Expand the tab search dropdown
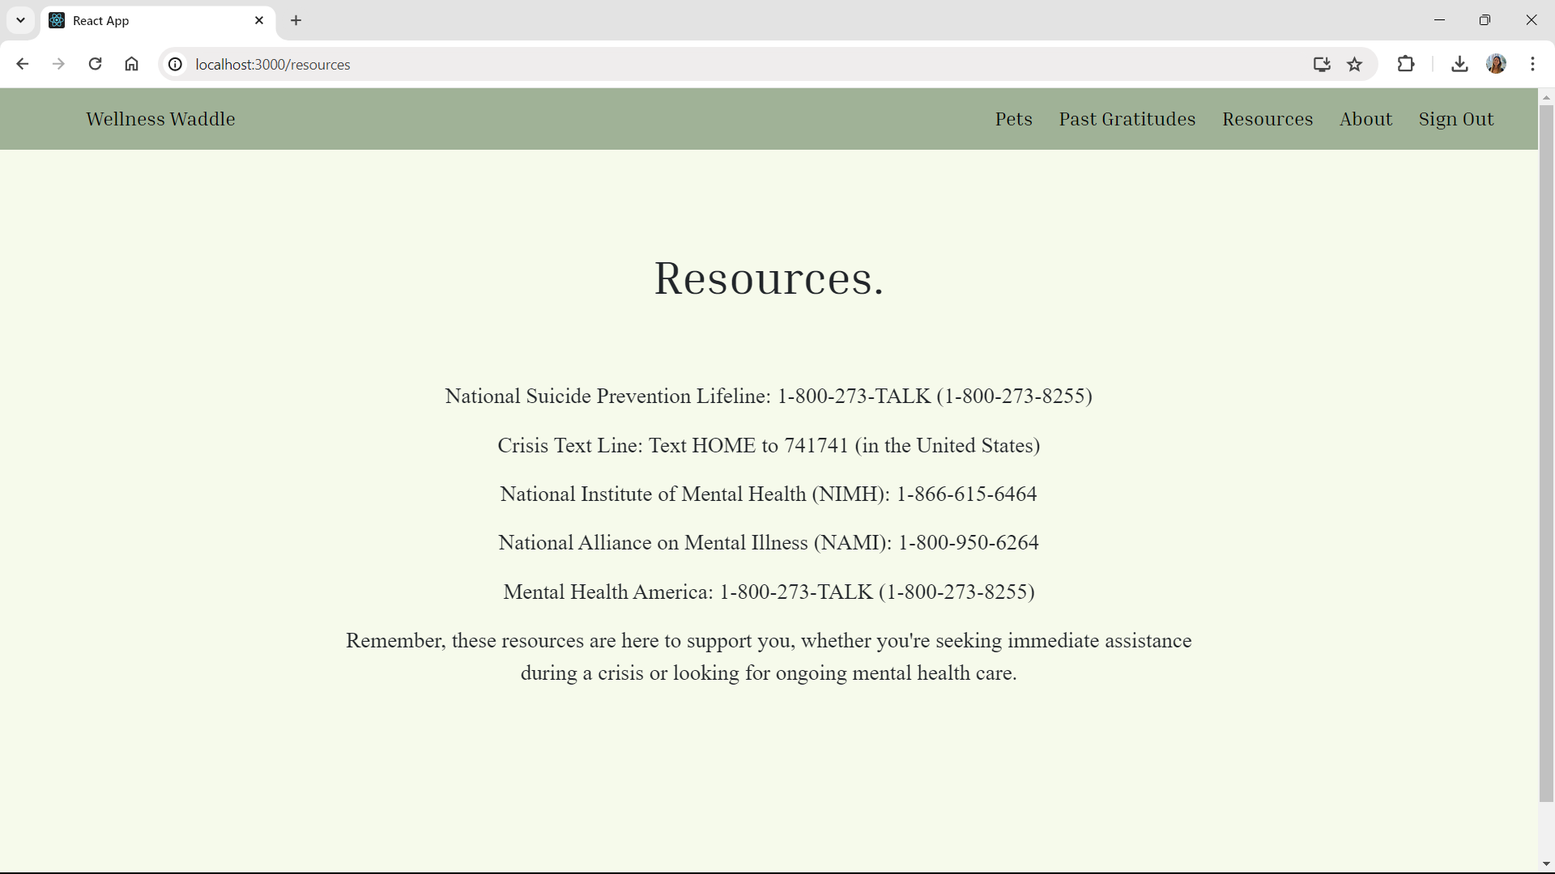1555x874 pixels. click(21, 20)
